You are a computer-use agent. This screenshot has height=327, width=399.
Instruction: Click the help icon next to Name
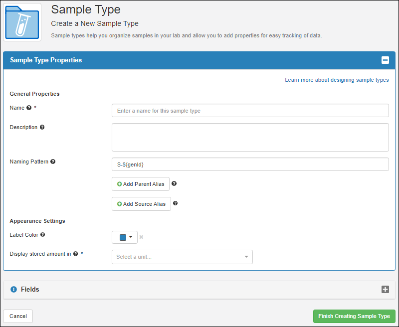click(x=29, y=108)
